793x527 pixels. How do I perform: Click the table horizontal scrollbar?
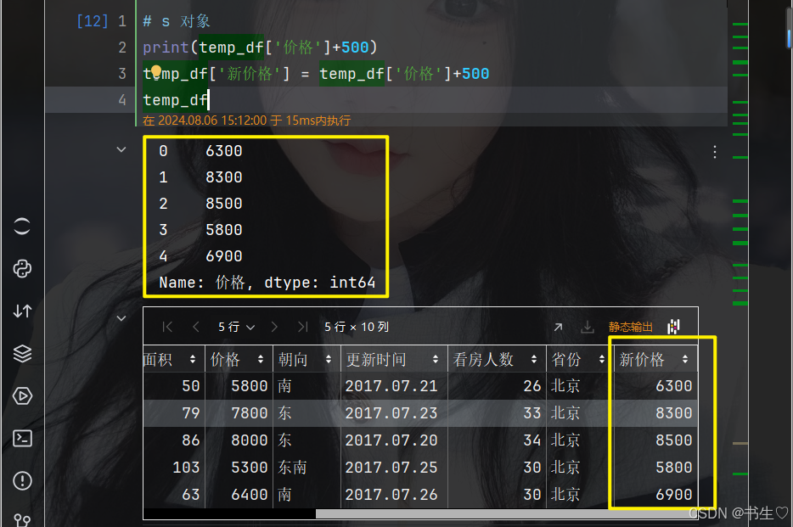[506, 514]
